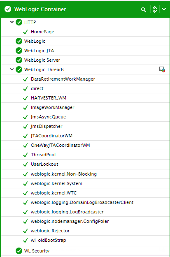Click green checkmark beside HomePage
Screen dimensions: 170x257
pyautogui.click(x=26, y=32)
